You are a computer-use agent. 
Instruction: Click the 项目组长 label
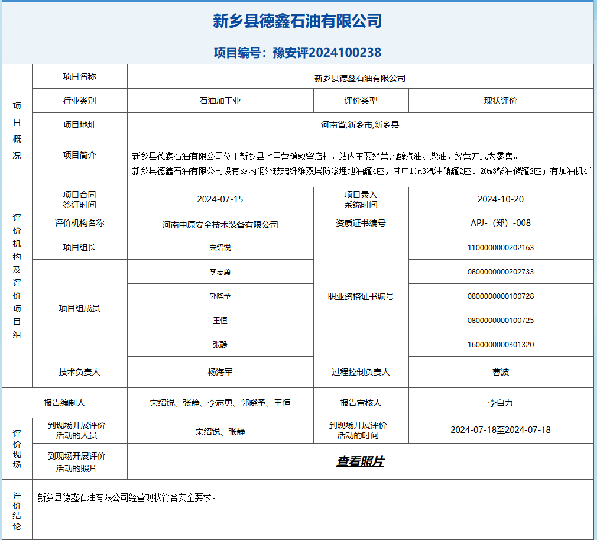click(x=80, y=247)
